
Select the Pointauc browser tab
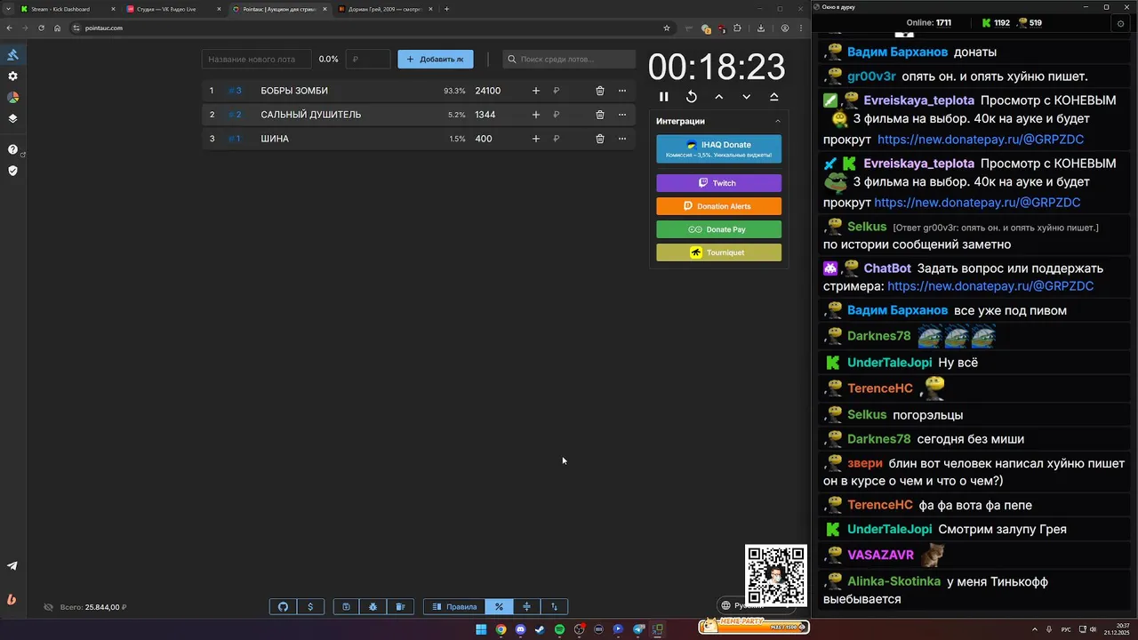point(278,9)
